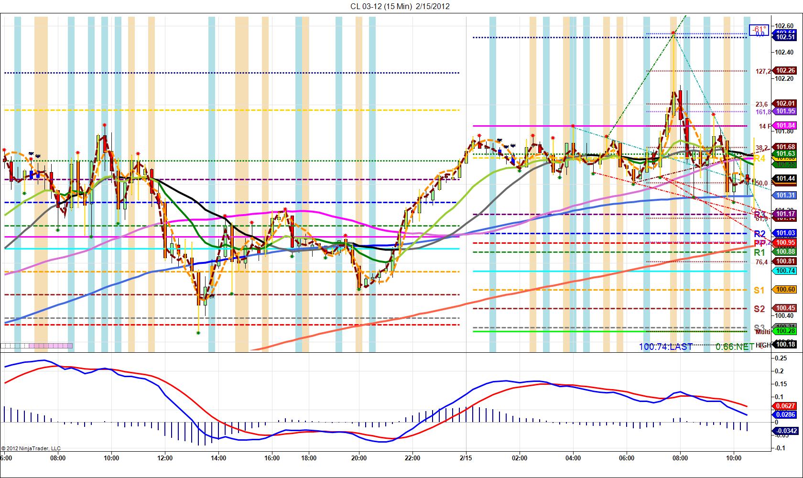Select the blue 0.0286 indicator value marker
The height and width of the screenshot is (478, 803).
tap(785, 414)
